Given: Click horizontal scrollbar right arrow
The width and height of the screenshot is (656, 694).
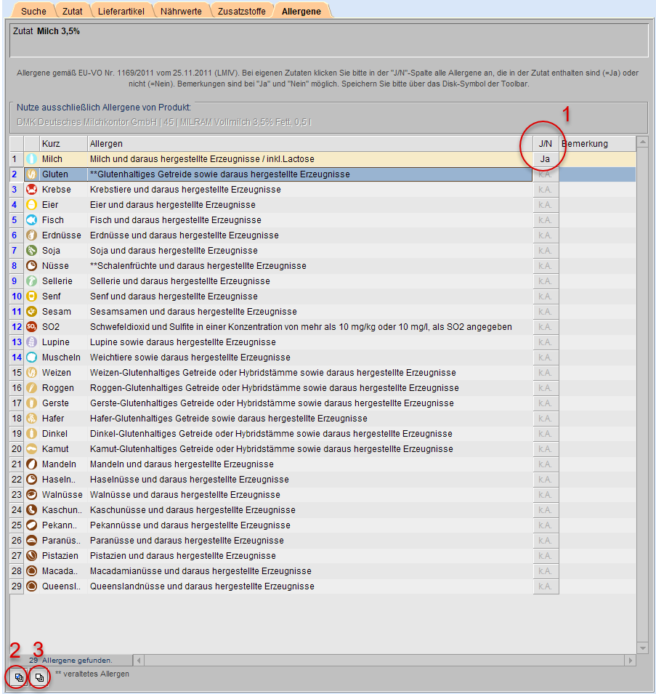Looking at the screenshot, I should [x=630, y=661].
